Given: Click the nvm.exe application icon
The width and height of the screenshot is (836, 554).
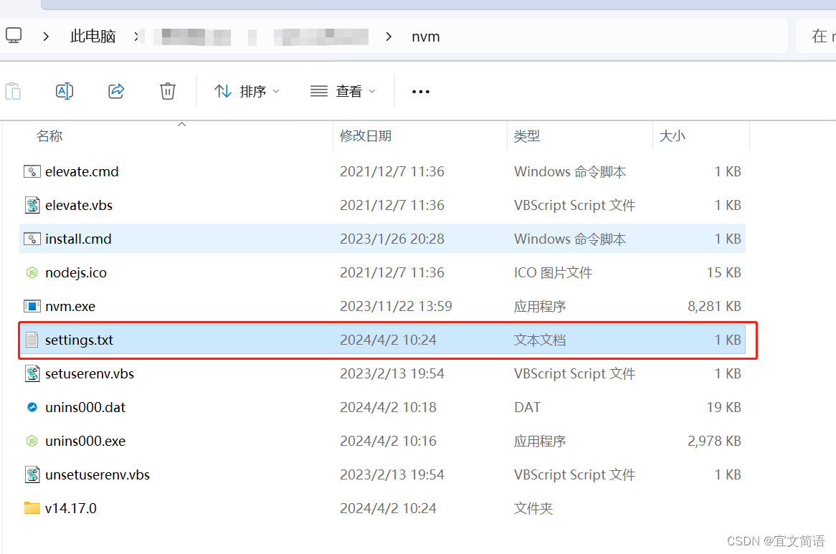Looking at the screenshot, I should 32,306.
